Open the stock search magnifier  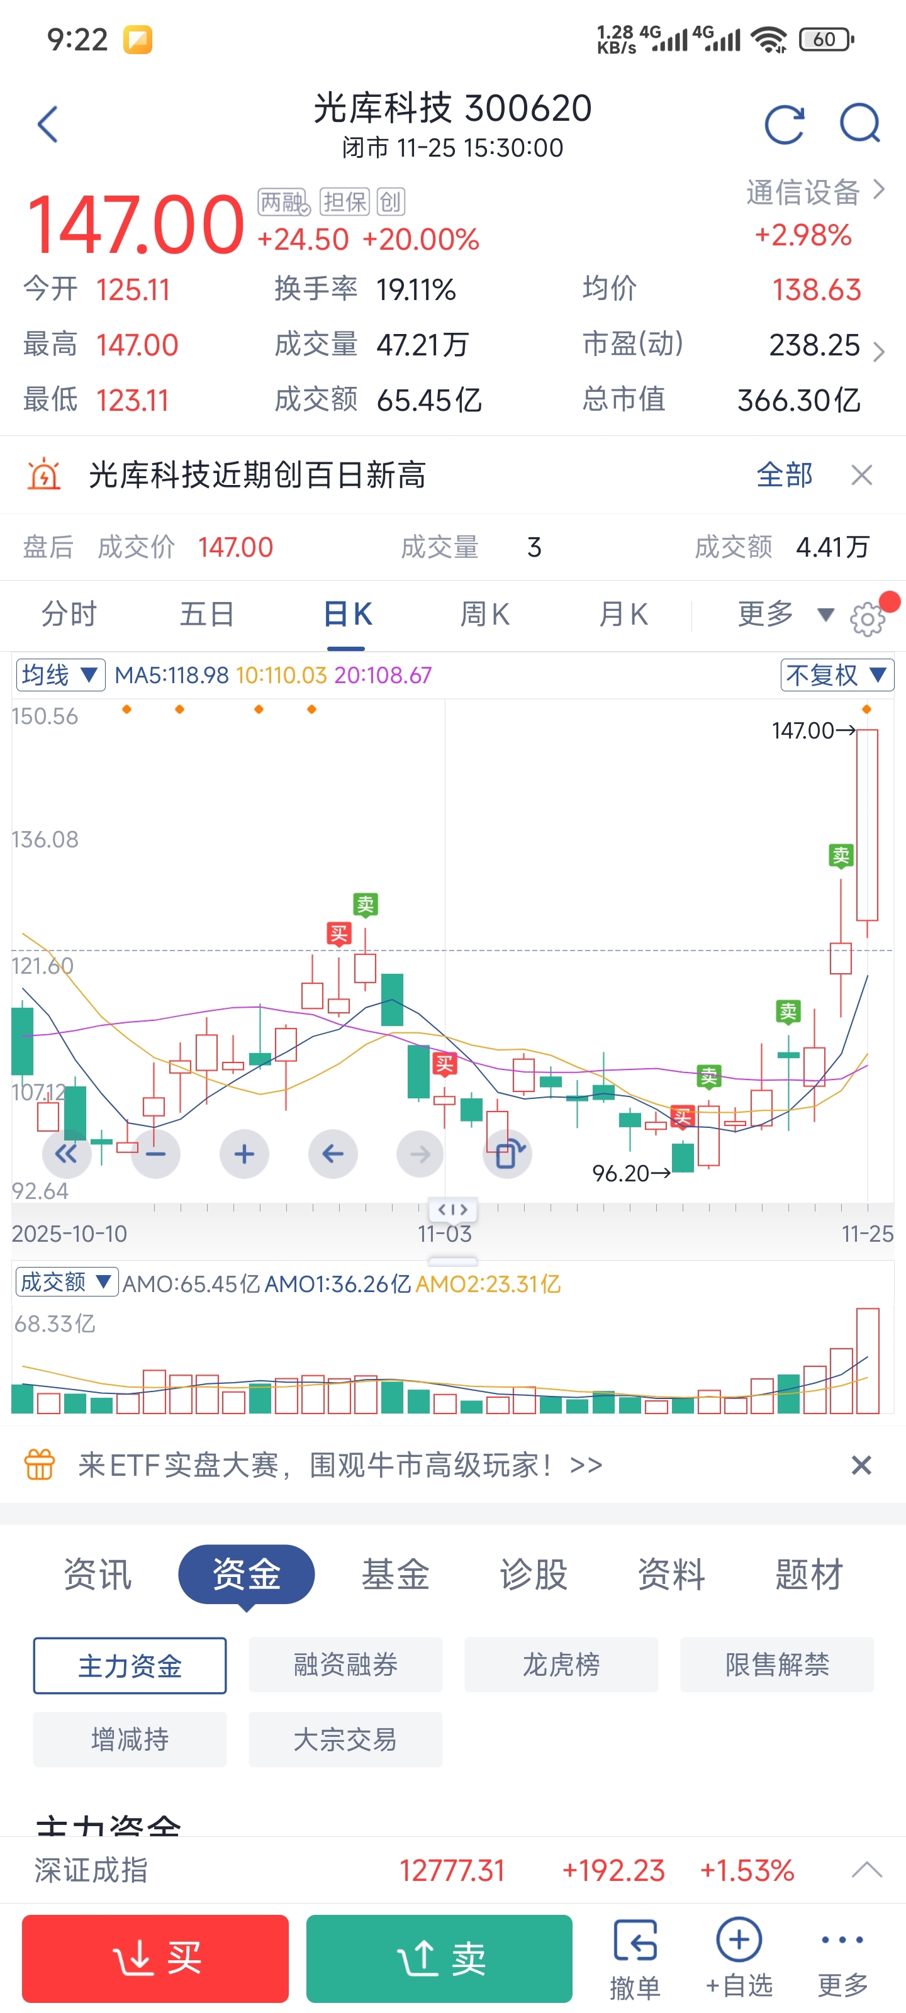pyautogui.click(x=859, y=125)
